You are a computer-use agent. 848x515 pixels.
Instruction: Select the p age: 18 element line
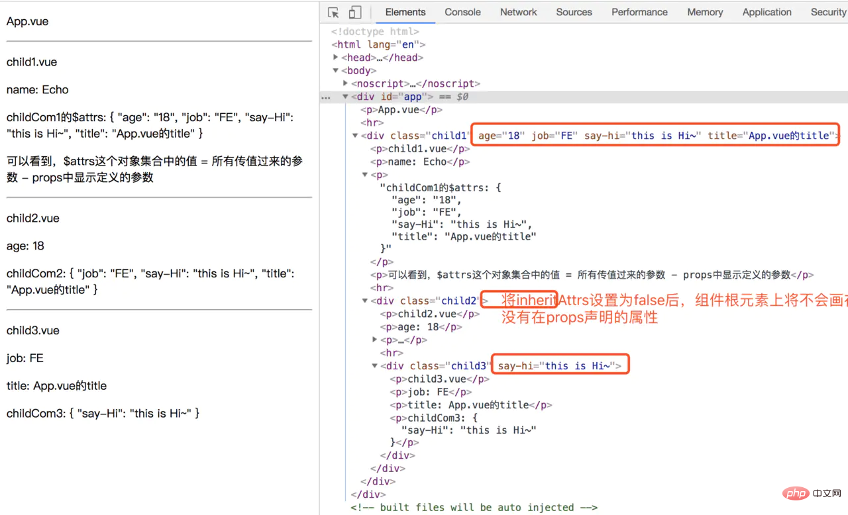[421, 327]
